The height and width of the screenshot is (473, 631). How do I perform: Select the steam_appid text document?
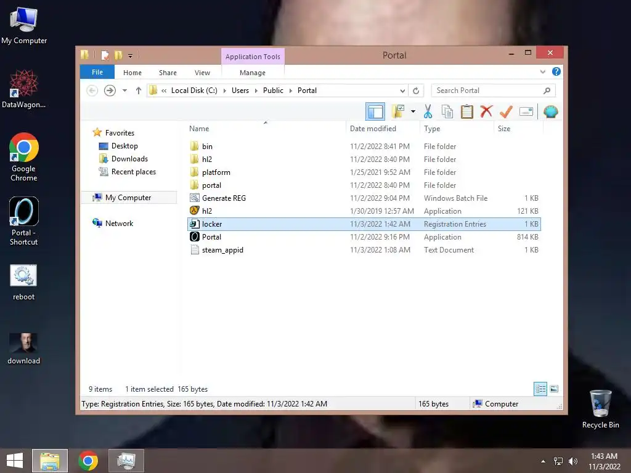coord(364,250)
